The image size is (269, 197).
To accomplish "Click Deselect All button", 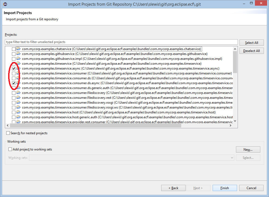I will (251, 51).
